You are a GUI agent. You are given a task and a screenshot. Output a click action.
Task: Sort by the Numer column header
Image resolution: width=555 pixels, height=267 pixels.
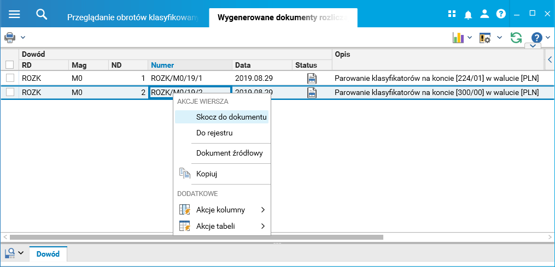tap(162, 65)
